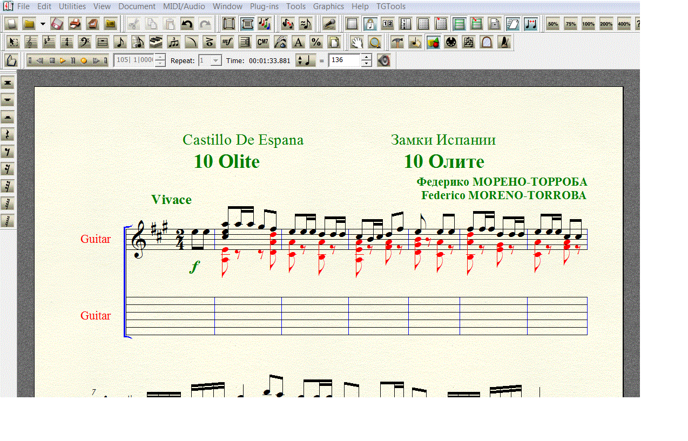This screenshot has height=441, width=688.
Task: Select the HyperScribe keyboard tool
Action: [x=156, y=42]
